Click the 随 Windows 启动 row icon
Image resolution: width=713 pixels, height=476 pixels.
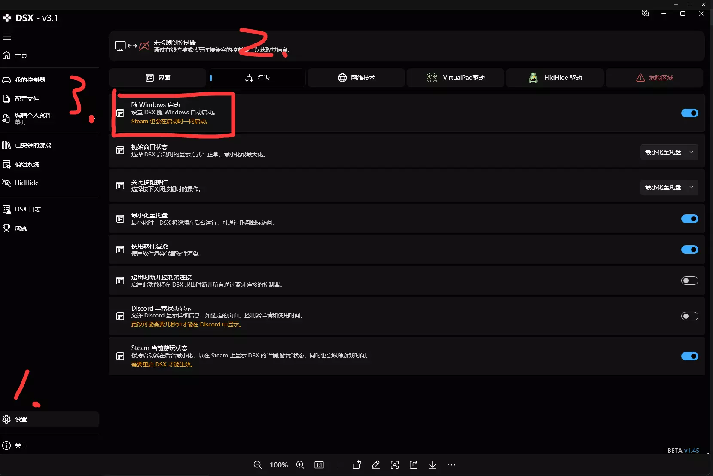(x=120, y=113)
